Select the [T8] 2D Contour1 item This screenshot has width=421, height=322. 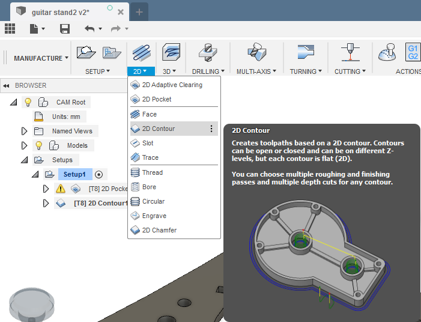tap(91, 203)
